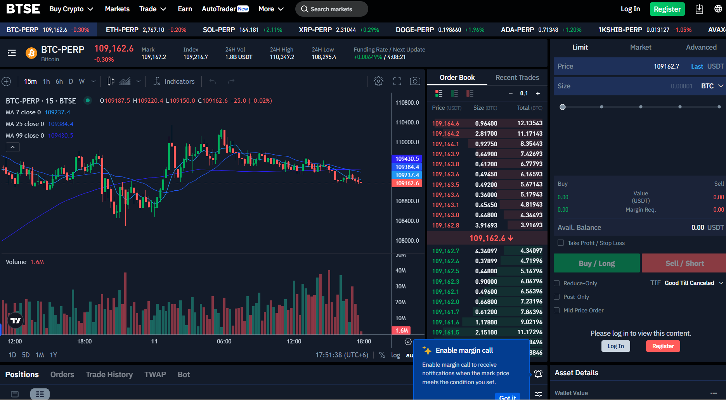This screenshot has height=400, width=726.
Task: Check the Reduce-Only option
Action: [x=557, y=283]
